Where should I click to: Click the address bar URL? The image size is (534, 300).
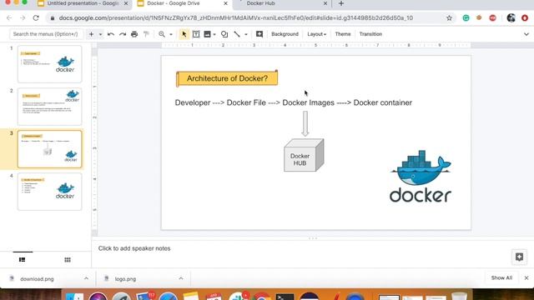[235, 18]
